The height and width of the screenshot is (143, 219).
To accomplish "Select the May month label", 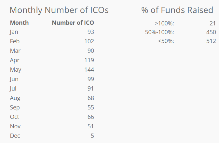I will tap(15, 70).
